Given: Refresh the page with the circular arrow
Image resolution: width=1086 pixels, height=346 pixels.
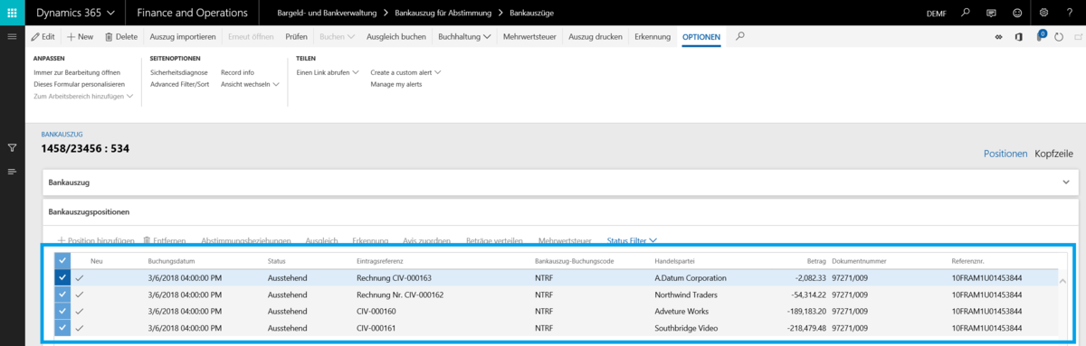Looking at the screenshot, I should tap(1060, 36).
